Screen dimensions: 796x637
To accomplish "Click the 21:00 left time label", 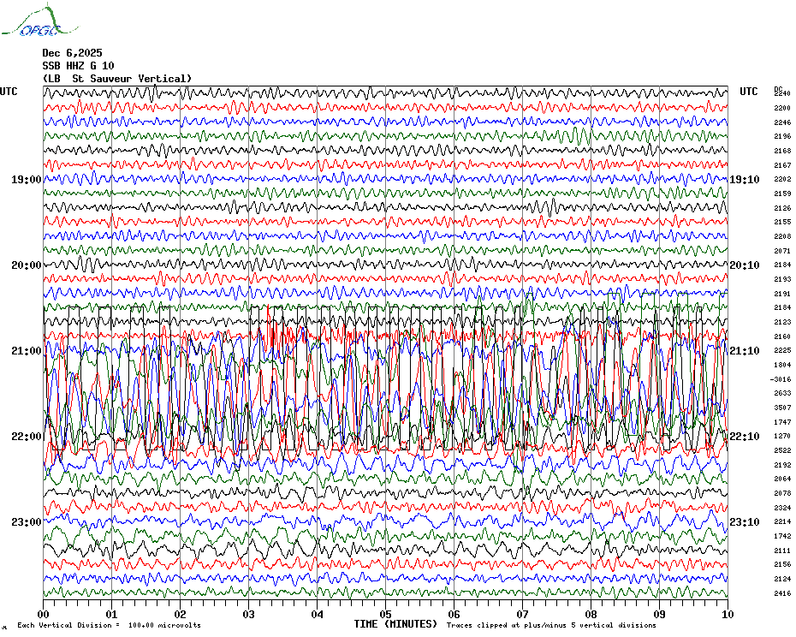I will (26, 351).
